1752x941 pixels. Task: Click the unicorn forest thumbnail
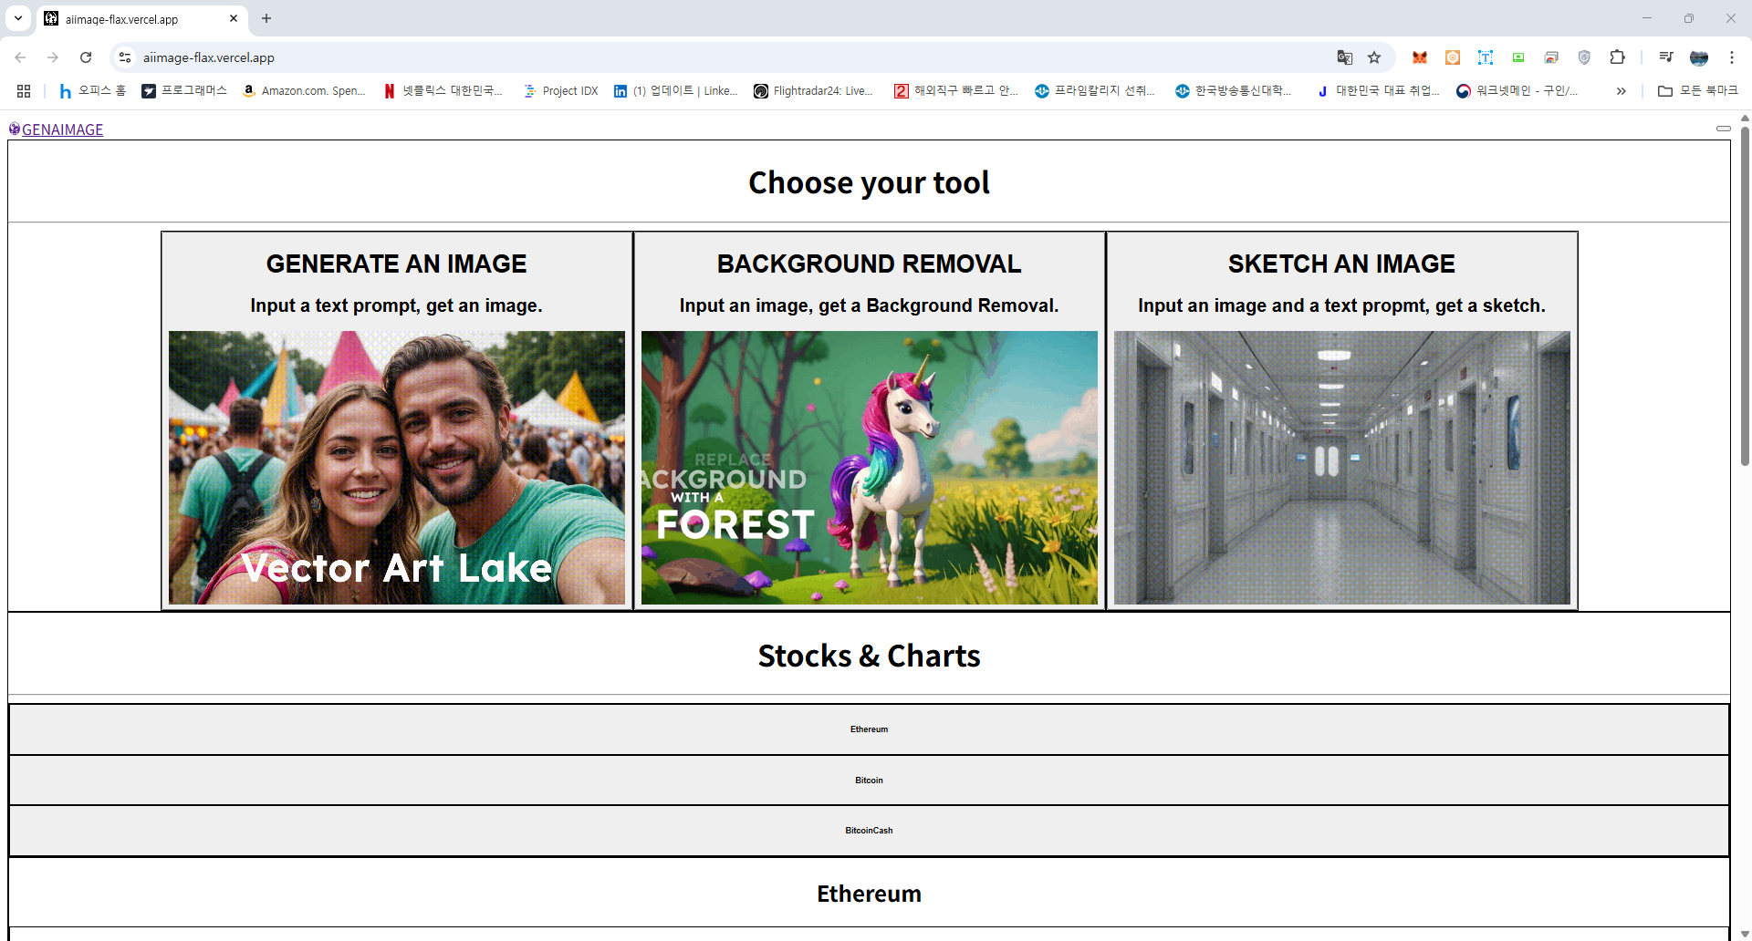pyautogui.click(x=870, y=468)
